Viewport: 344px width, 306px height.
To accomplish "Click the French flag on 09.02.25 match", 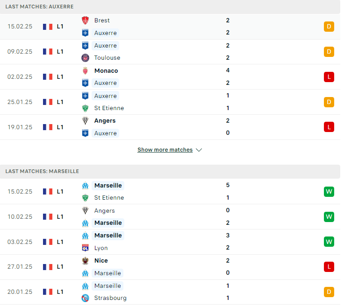I will [48, 52].
